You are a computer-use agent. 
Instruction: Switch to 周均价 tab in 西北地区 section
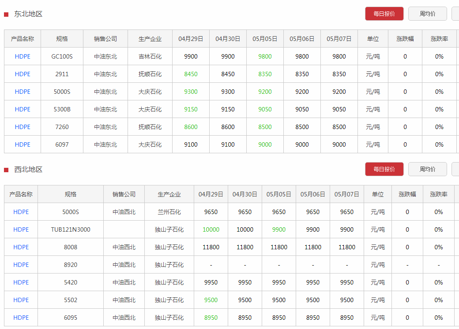click(x=427, y=169)
